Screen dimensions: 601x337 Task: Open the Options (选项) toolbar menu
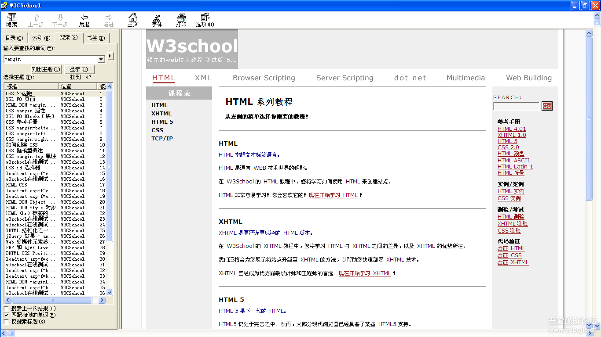(205, 20)
